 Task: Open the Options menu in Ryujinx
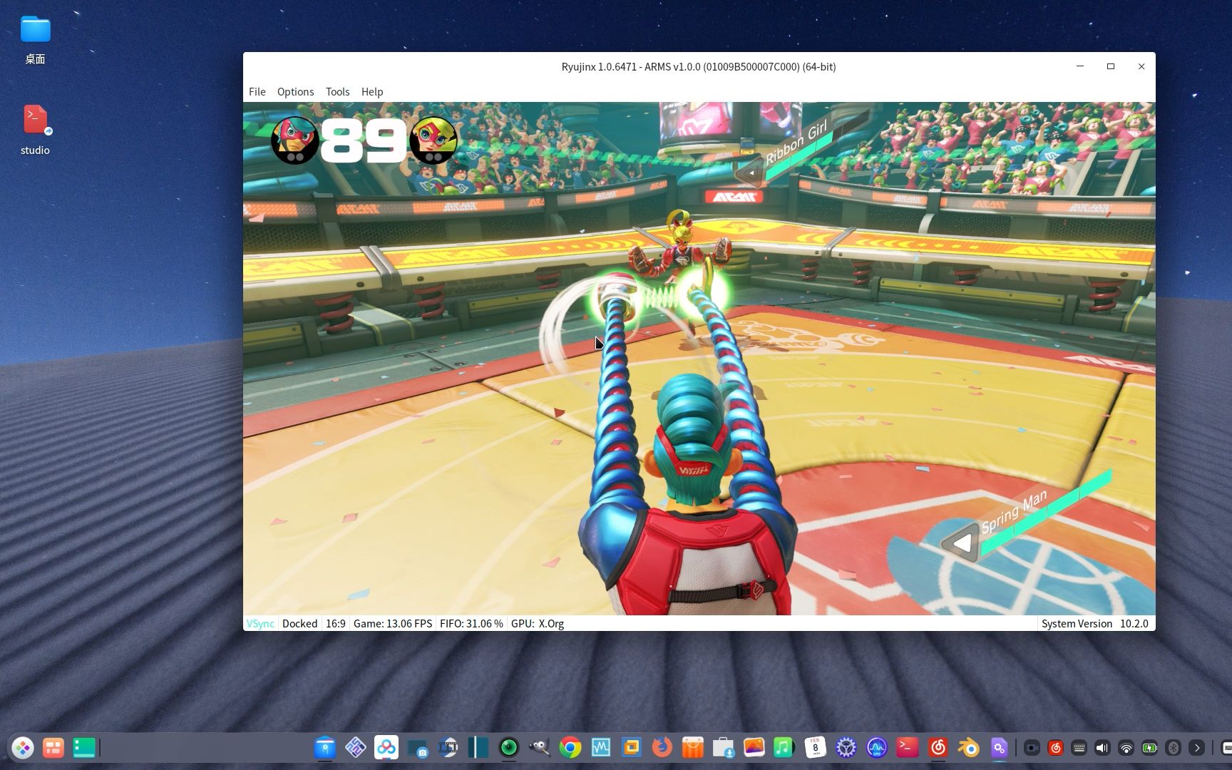coord(295,91)
